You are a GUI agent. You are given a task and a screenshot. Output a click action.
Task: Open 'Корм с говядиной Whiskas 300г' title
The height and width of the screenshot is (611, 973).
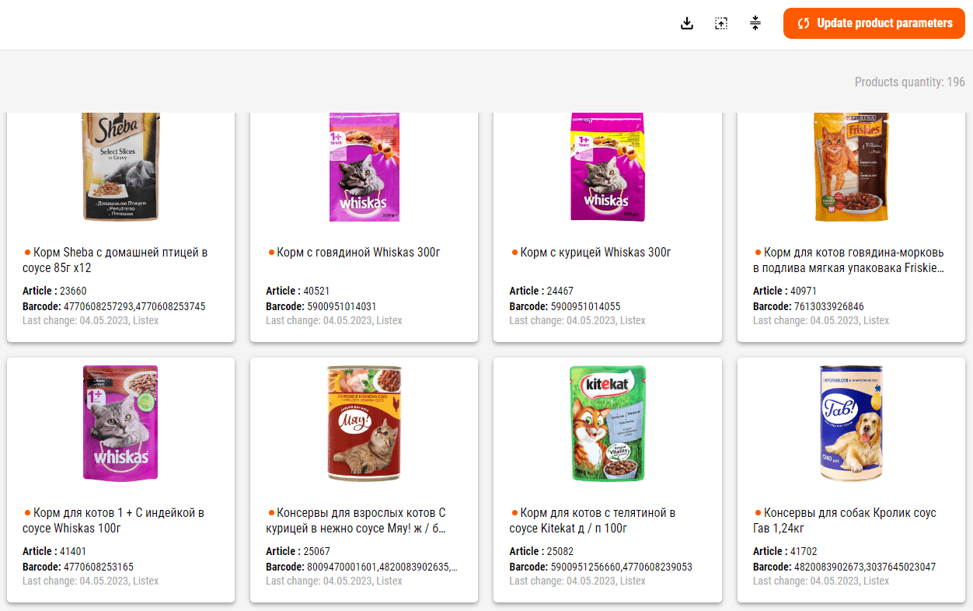(x=358, y=253)
